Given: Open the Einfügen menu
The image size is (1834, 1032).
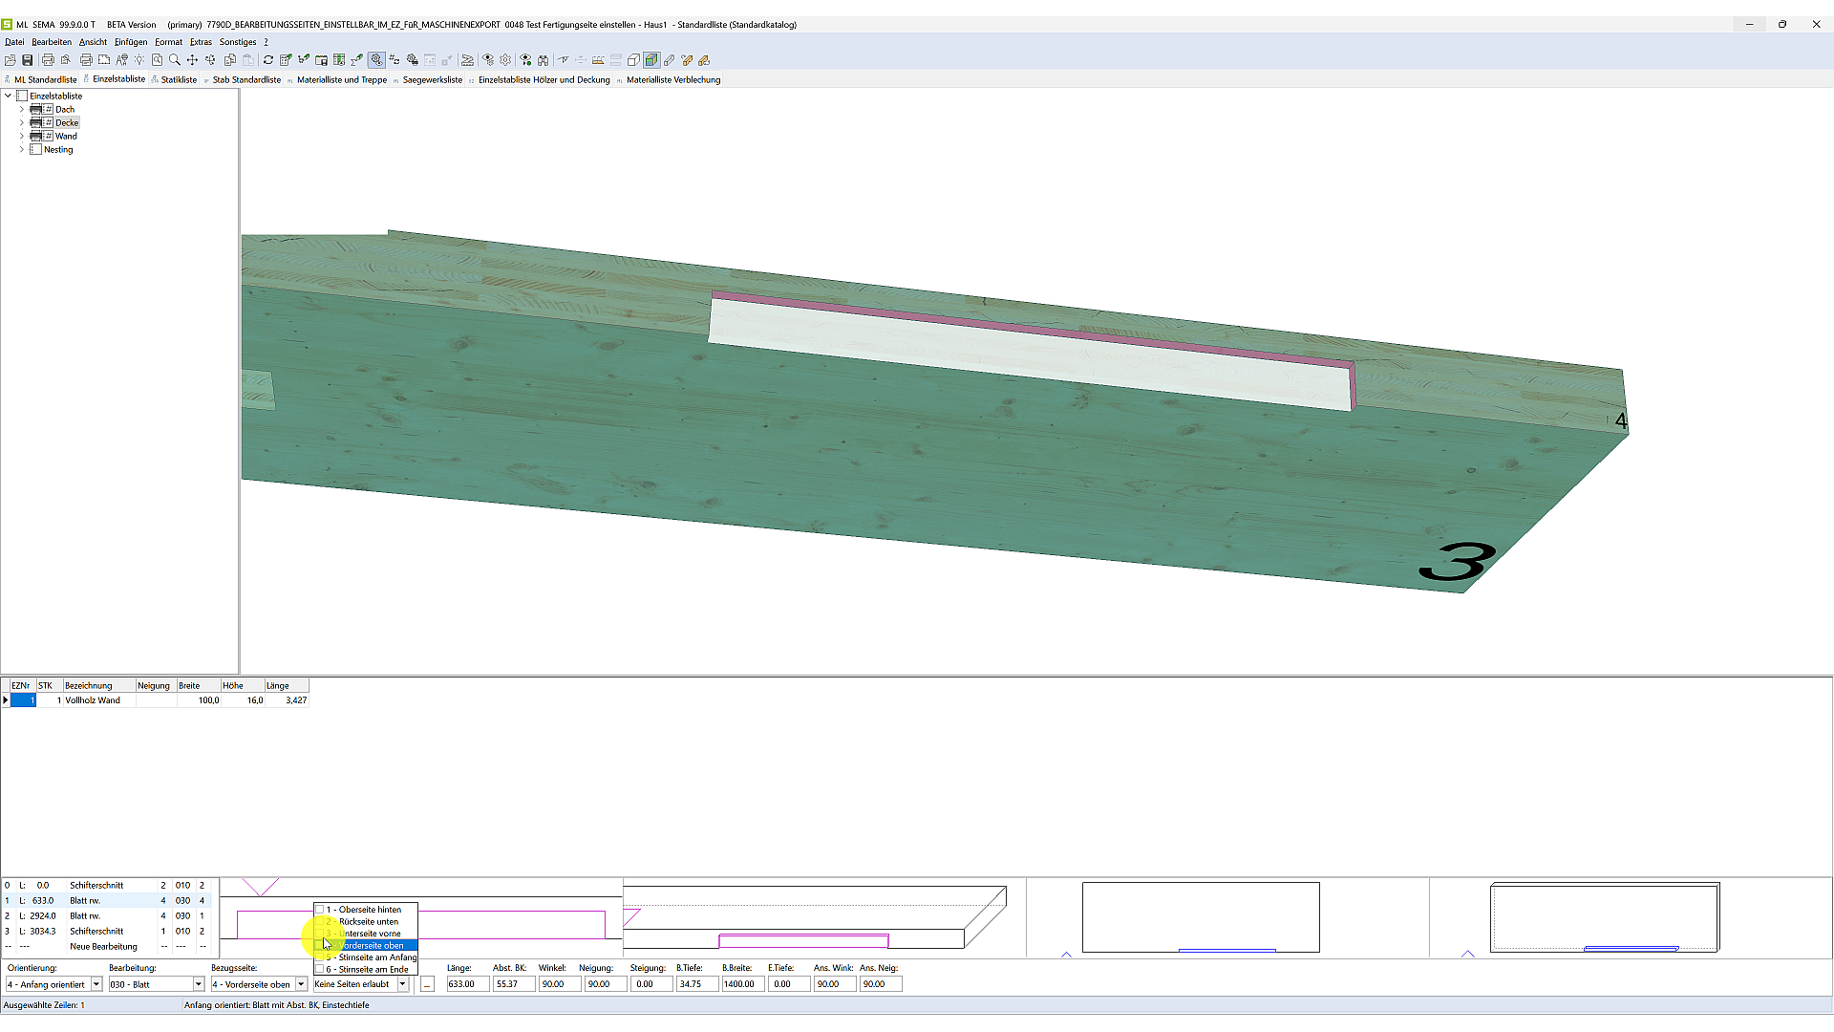Looking at the screenshot, I should point(131,42).
